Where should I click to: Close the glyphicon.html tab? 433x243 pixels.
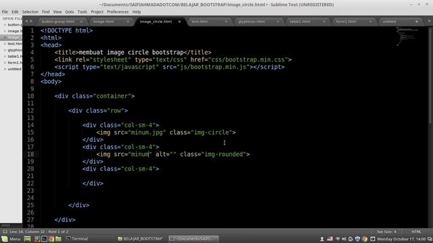278,22
